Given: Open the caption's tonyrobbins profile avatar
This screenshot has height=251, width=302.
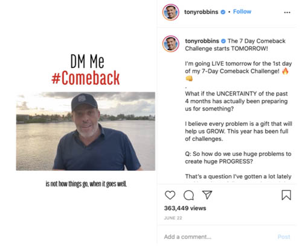Looking at the screenshot, I should coord(171,44).
